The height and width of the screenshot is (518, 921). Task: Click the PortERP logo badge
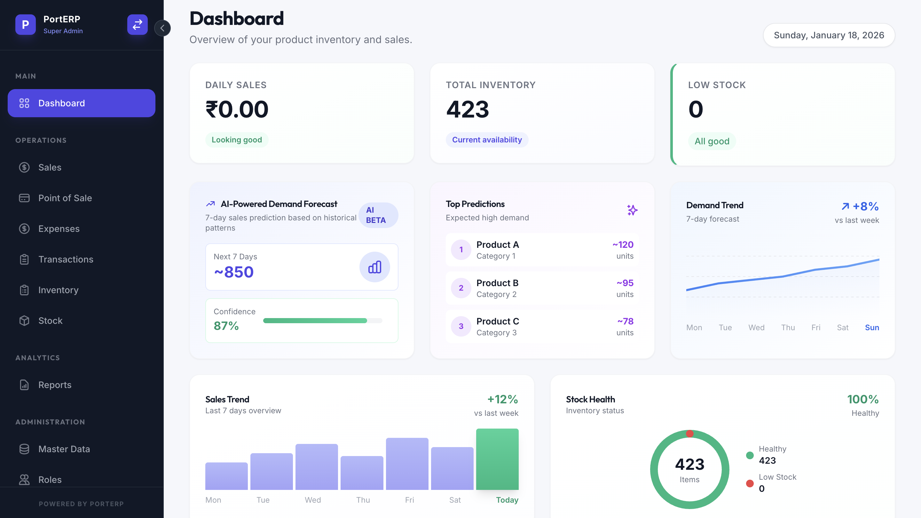click(x=25, y=25)
